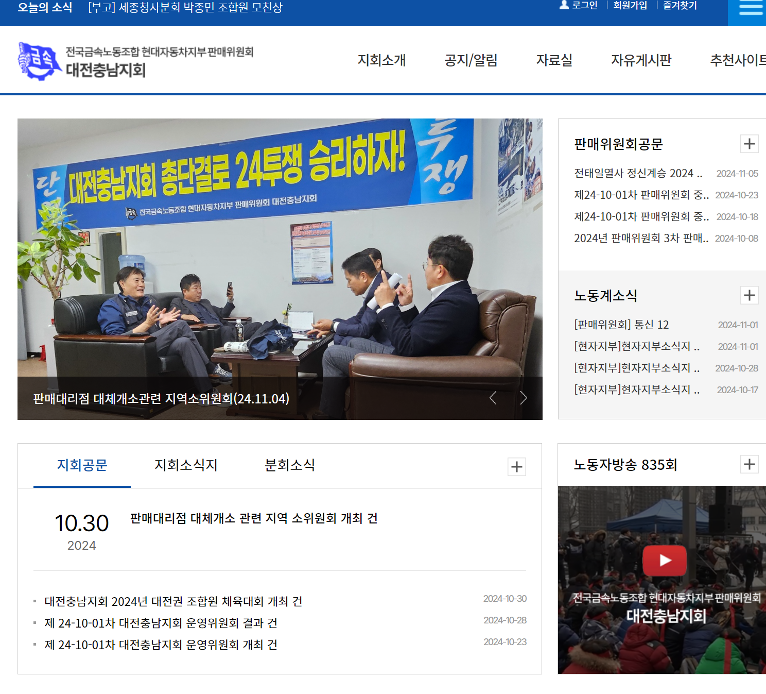Expand 노동계소식 with the plus button

click(750, 295)
